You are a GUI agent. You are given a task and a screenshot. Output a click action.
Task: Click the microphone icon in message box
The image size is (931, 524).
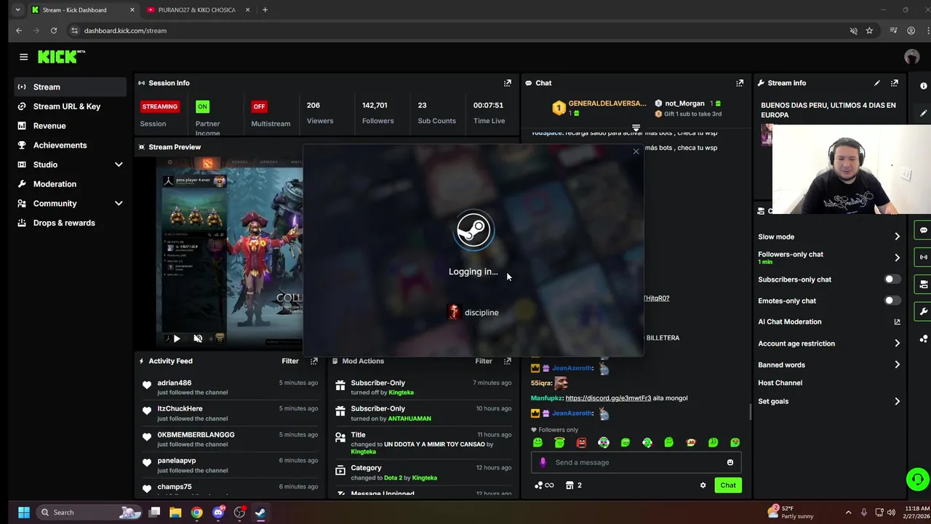click(x=543, y=462)
